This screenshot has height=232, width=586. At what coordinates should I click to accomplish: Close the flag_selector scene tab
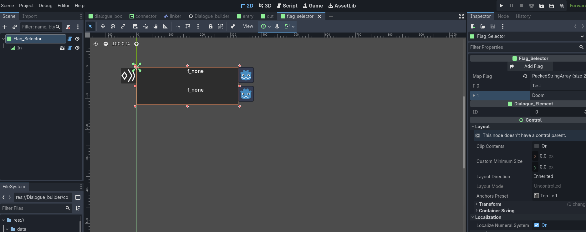coord(319,16)
